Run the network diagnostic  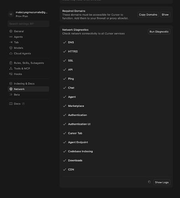(x=159, y=32)
